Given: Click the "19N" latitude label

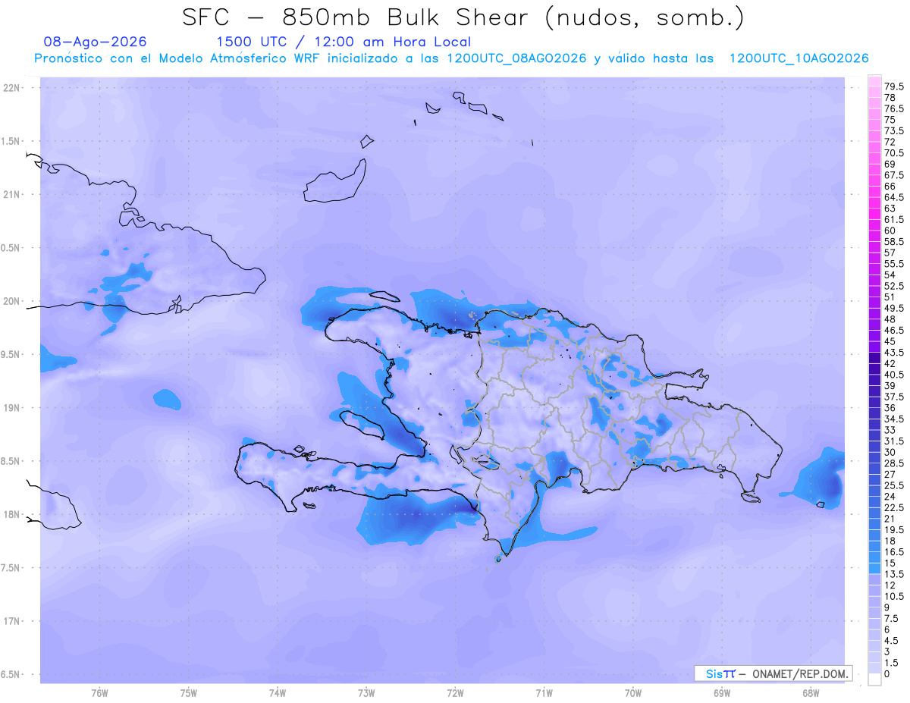Looking at the screenshot, I should click(12, 408).
